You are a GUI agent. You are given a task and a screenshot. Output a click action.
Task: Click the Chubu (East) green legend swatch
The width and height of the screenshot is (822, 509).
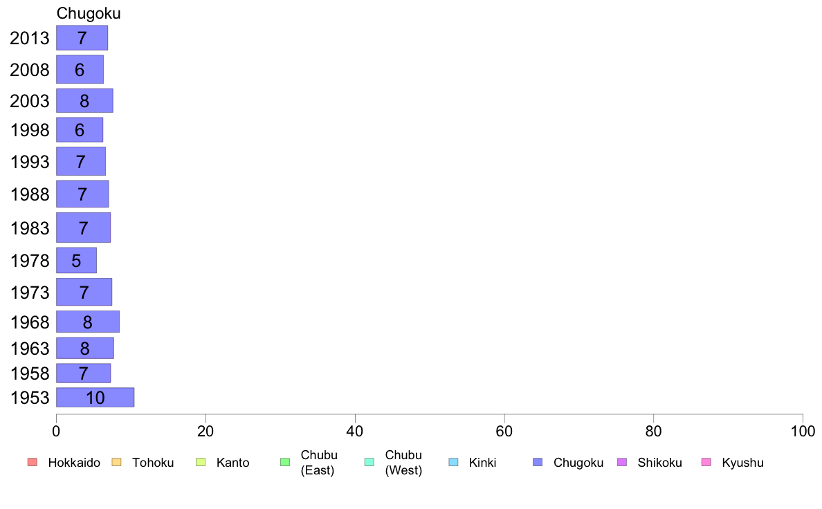[284, 462]
